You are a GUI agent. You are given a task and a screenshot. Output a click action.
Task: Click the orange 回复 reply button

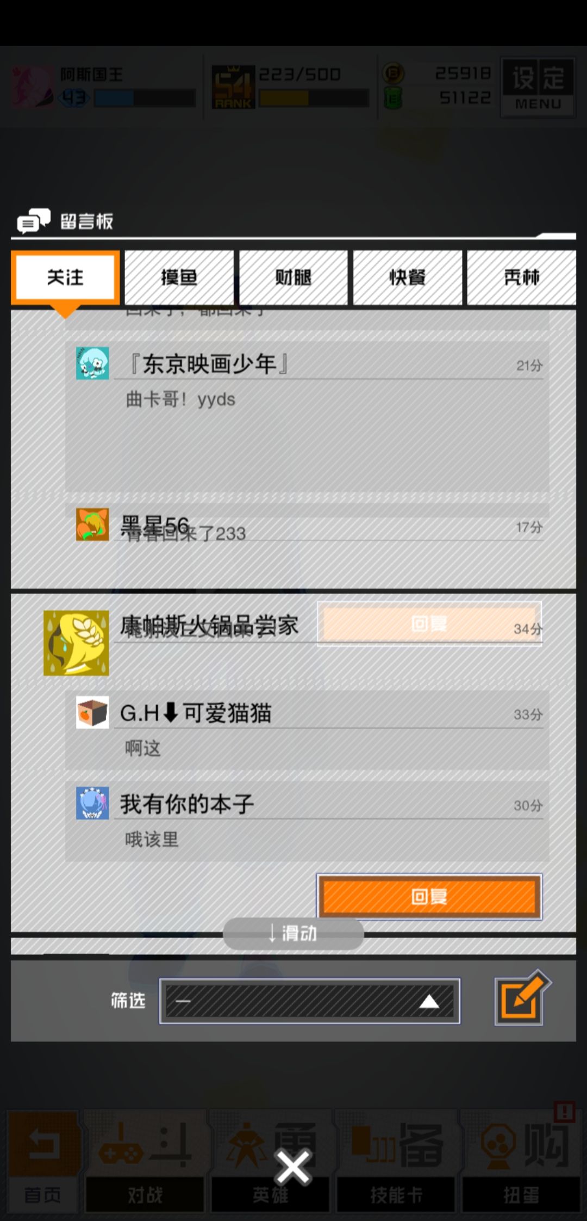click(429, 896)
